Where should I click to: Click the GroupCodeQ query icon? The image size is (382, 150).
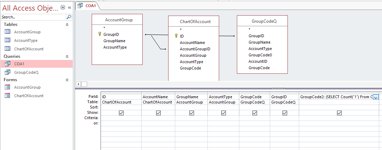[7, 72]
